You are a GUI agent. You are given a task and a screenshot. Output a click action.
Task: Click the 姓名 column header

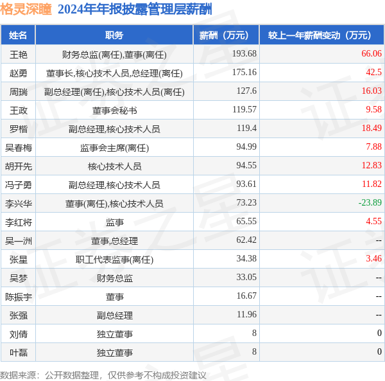tap(18, 35)
